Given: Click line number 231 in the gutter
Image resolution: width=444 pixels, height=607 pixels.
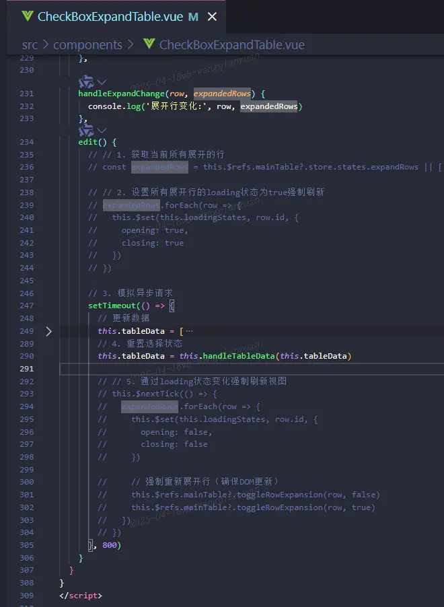Looking at the screenshot, I should tap(27, 94).
